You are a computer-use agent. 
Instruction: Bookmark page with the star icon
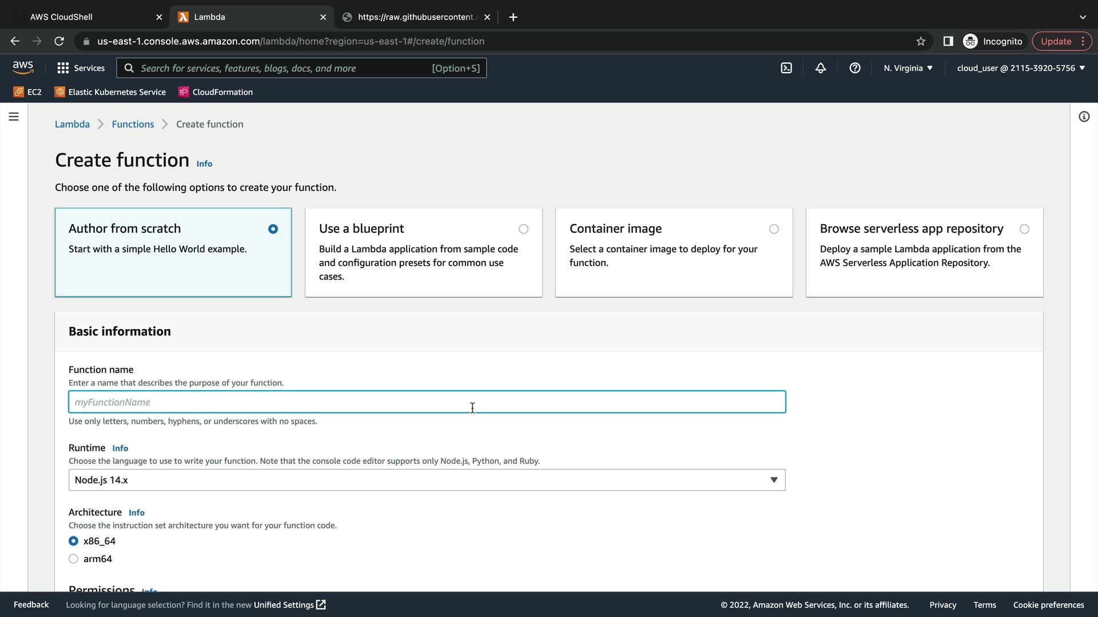click(x=921, y=41)
